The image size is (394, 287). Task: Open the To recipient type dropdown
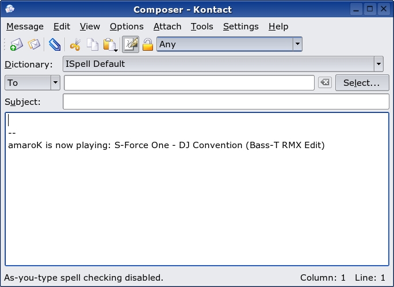[55, 82]
